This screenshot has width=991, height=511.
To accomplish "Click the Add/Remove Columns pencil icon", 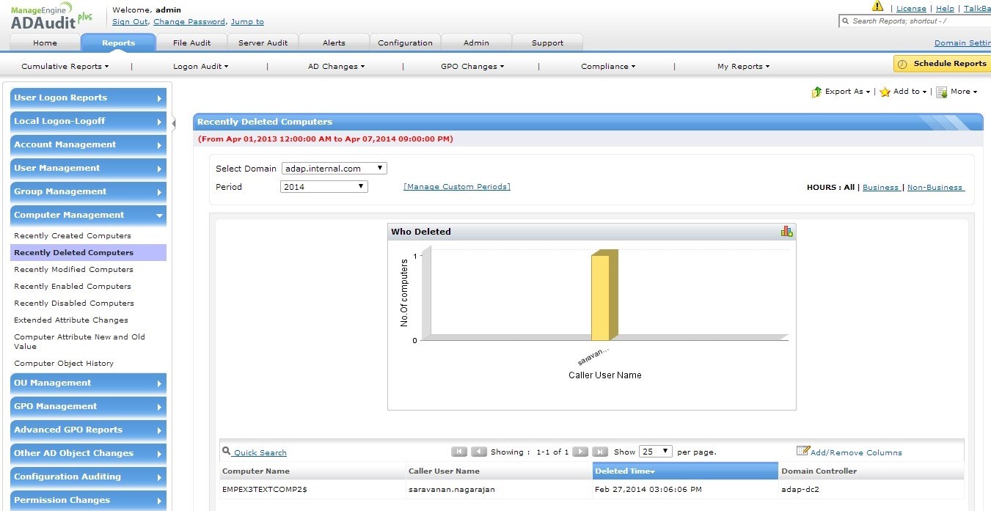I will (802, 451).
